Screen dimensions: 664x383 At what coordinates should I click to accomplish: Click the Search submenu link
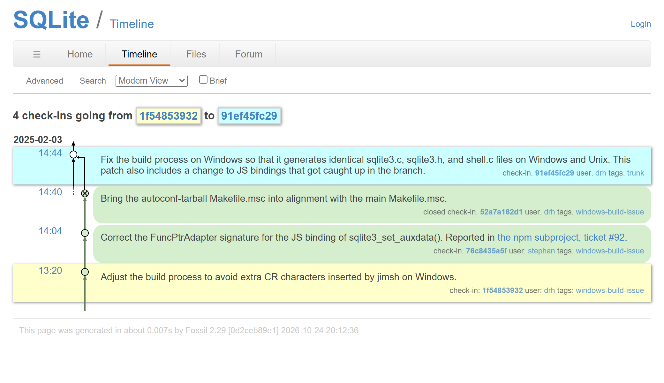coord(93,81)
